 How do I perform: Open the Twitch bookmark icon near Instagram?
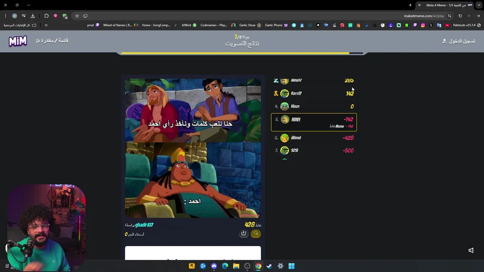tap(415, 25)
